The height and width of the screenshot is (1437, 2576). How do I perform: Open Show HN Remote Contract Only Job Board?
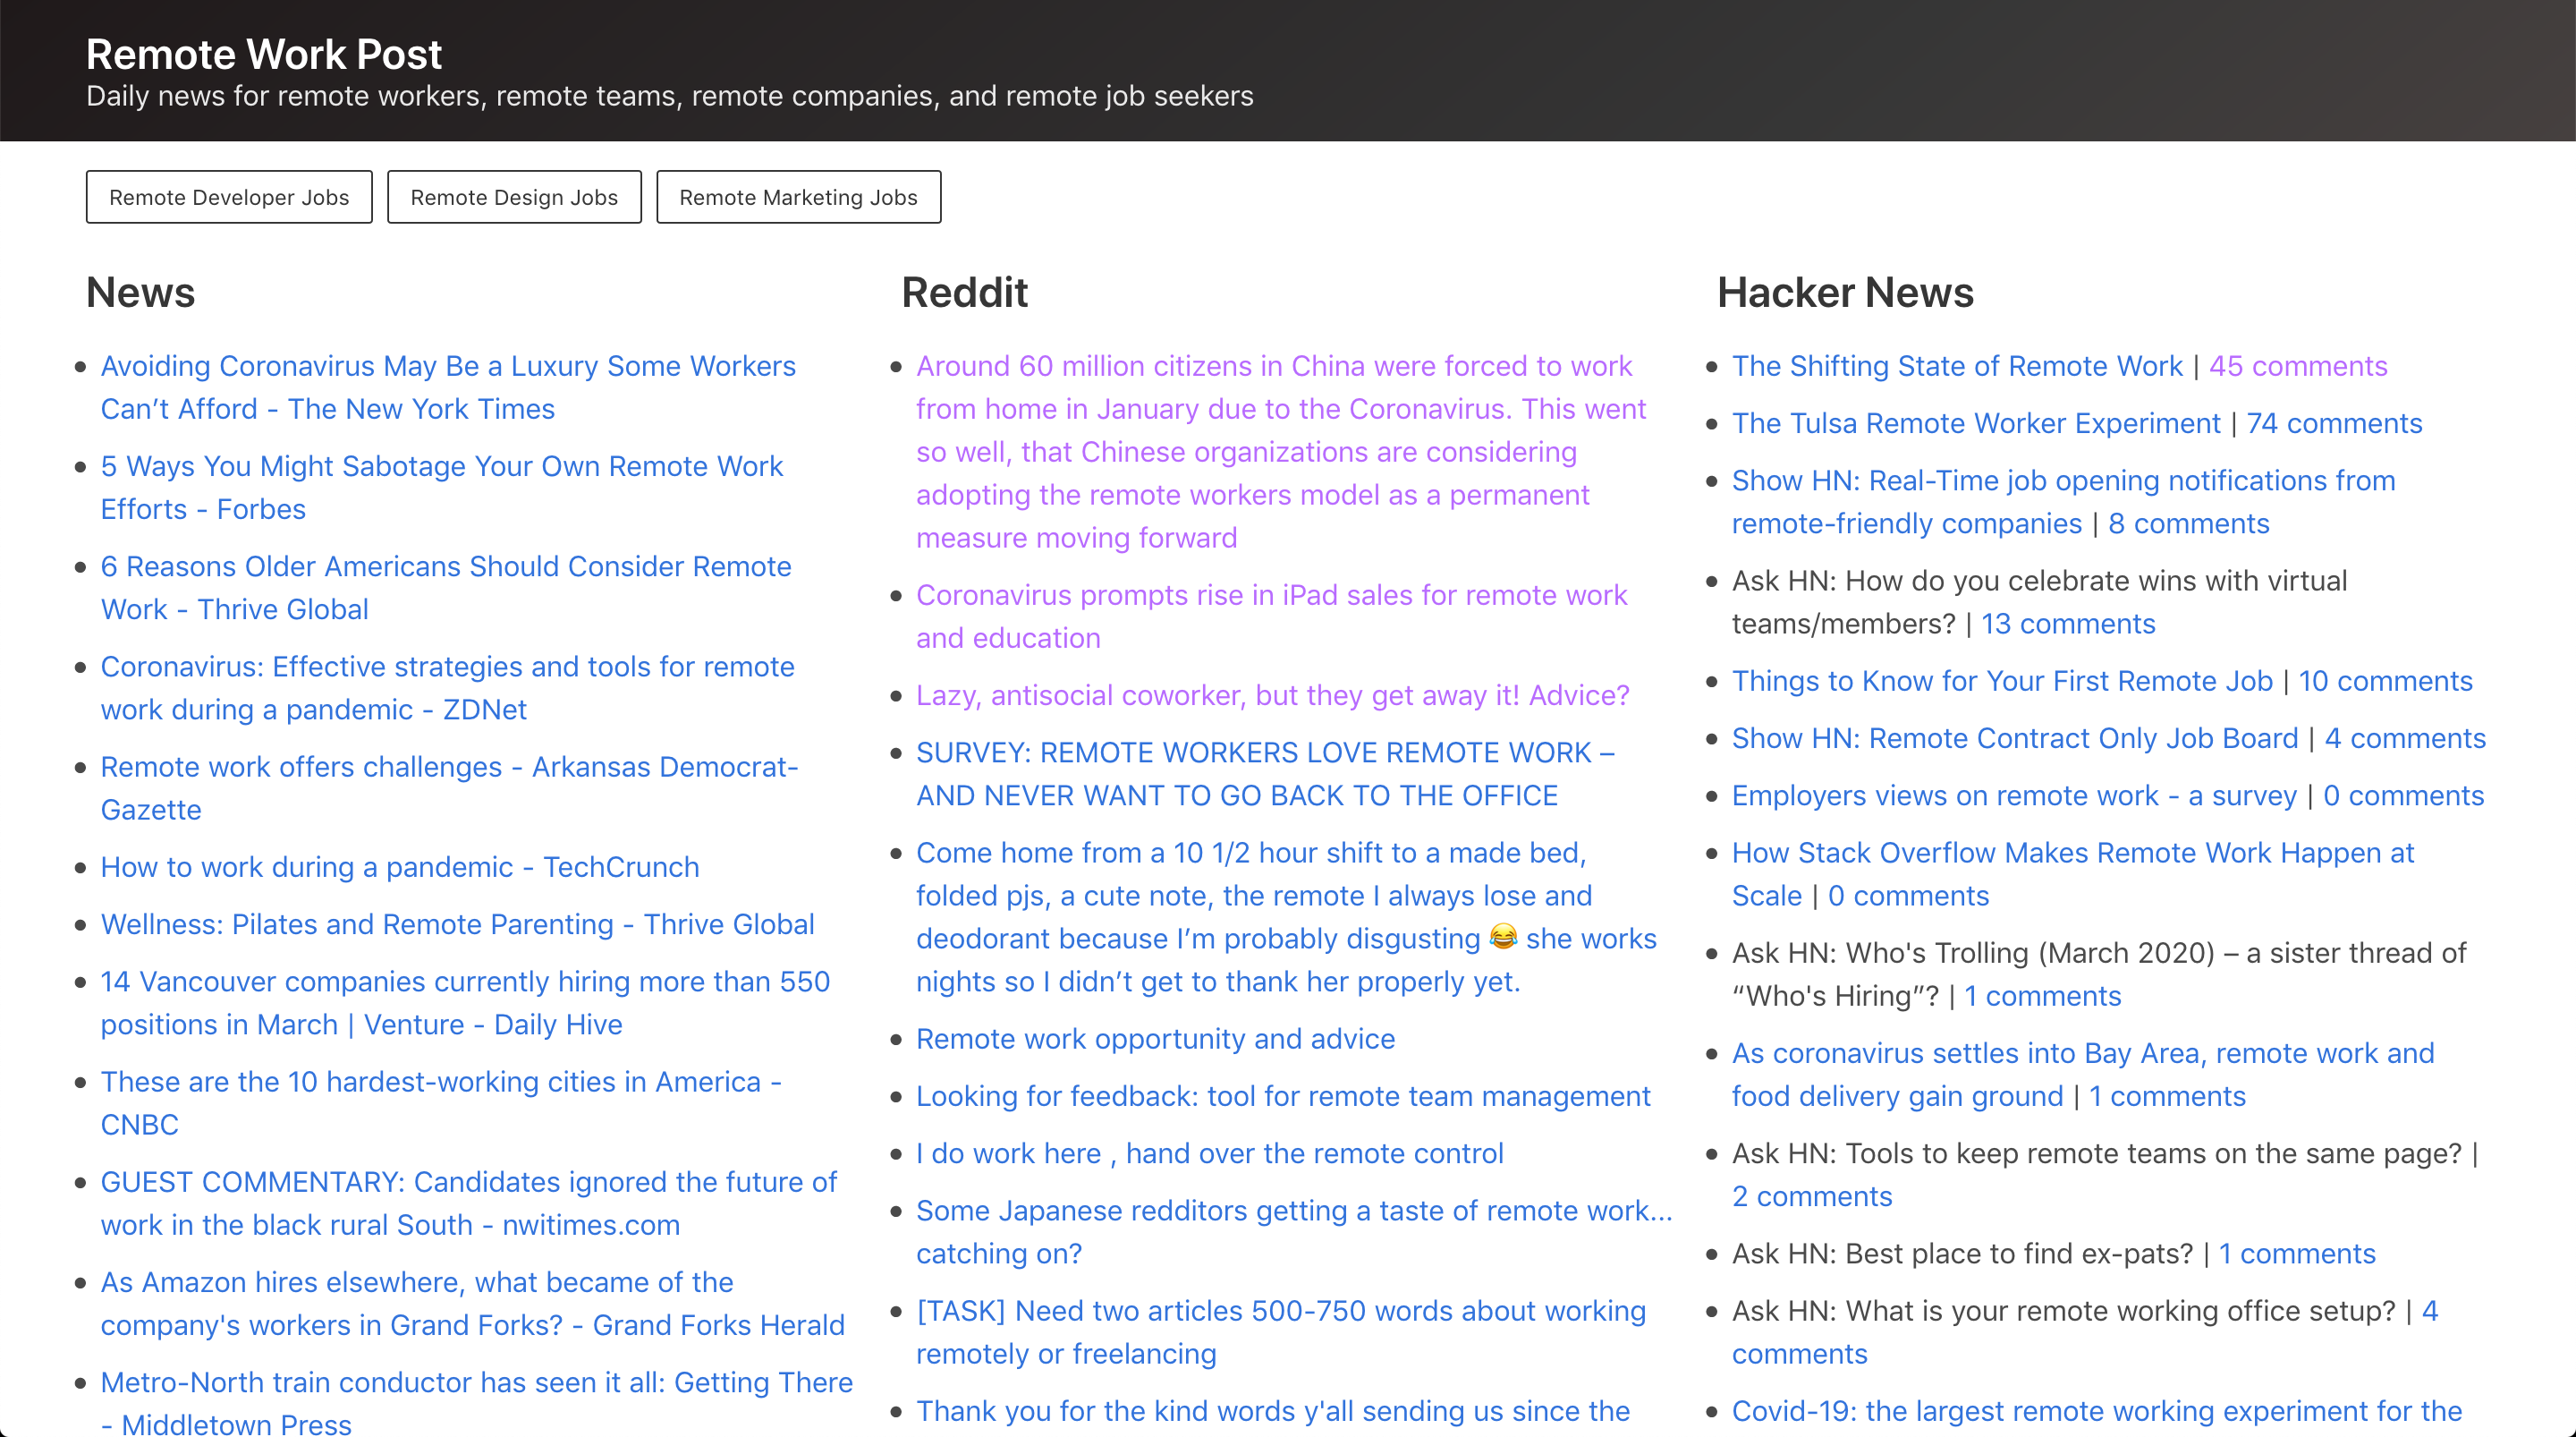click(x=2014, y=737)
